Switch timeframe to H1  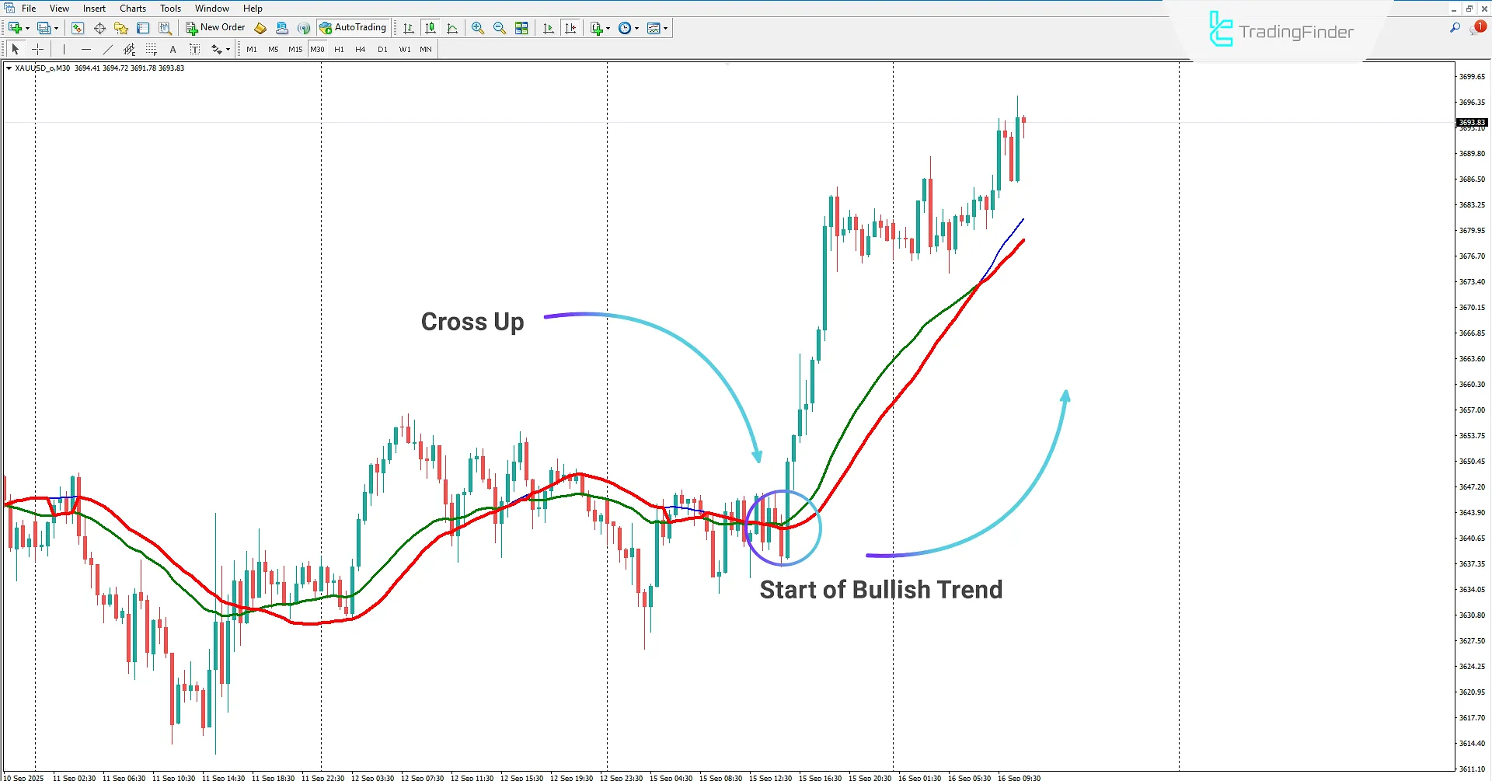(x=339, y=48)
